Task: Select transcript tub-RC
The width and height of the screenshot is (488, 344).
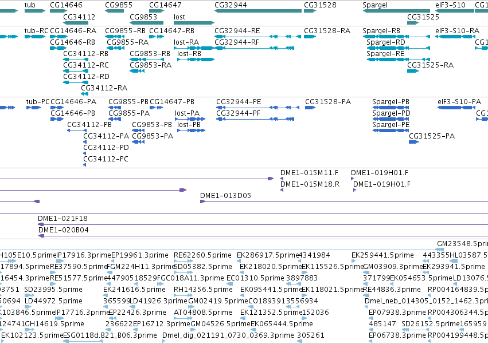Action: 35,37
